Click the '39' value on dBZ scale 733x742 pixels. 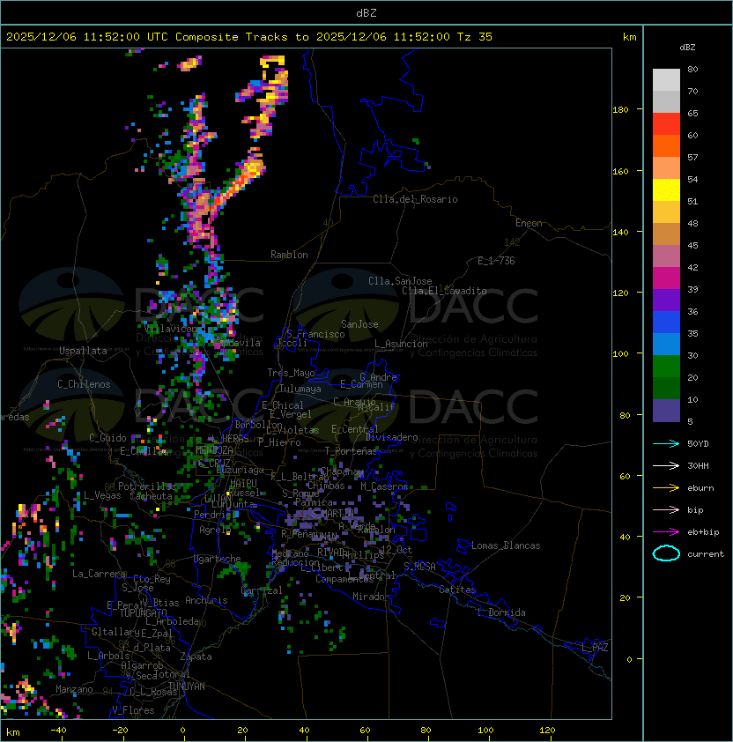(692, 289)
